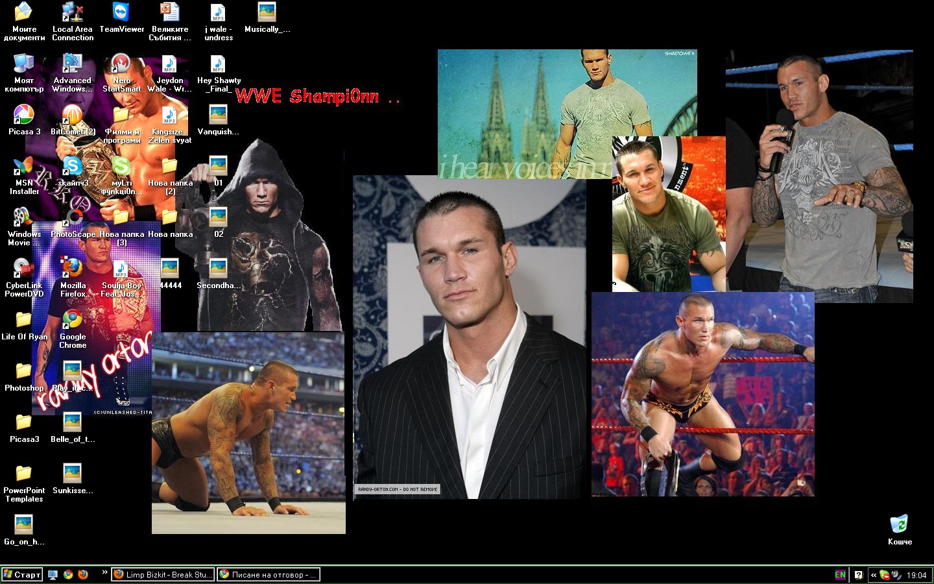Launch Nero StartSmart
The image size is (934, 584).
[121, 73]
